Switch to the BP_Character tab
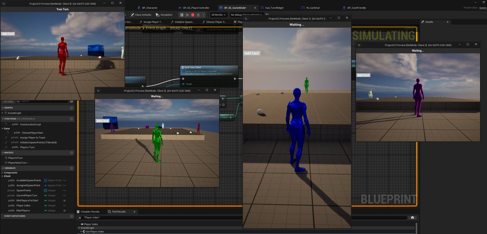The image size is (487, 234). (x=147, y=8)
